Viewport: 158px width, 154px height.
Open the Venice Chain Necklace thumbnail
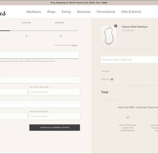[109, 35]
